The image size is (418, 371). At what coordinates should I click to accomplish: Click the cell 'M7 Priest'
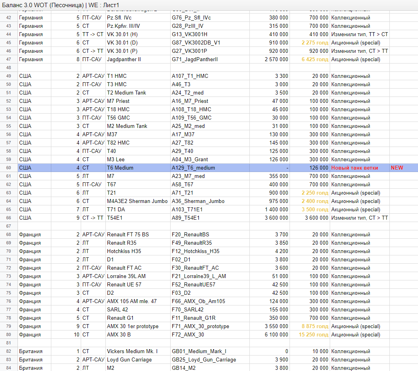(x=138, y=101)
